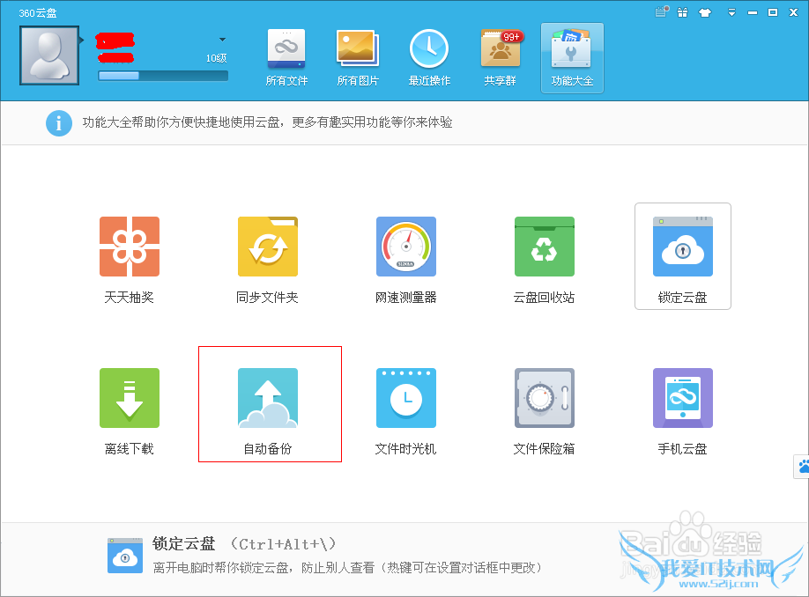The image size is (809, 597).
Task: Minimize the 360云盘 window
Action: click(753, 12)
